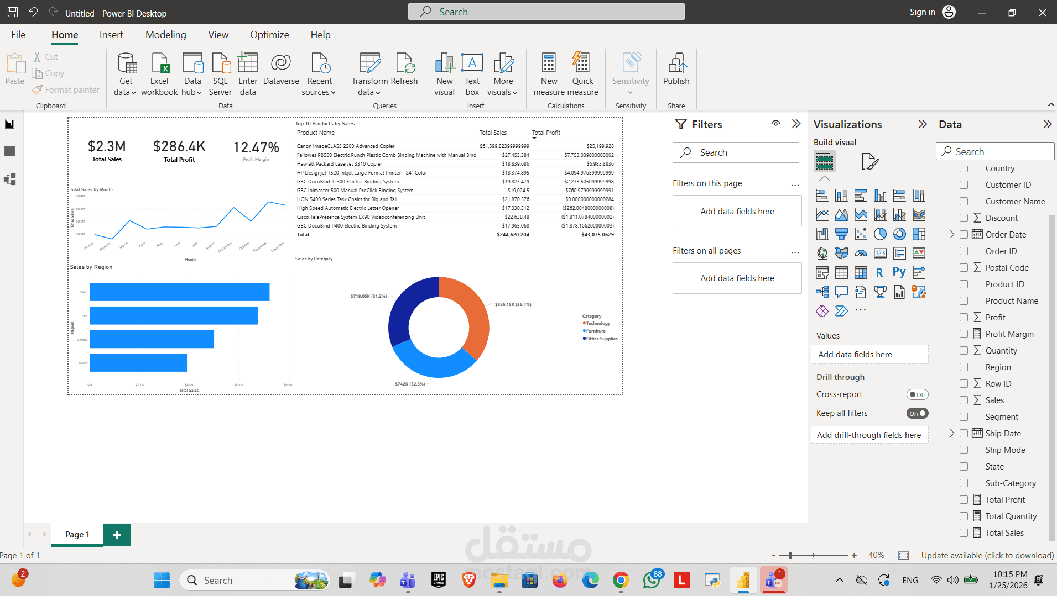Image resolution: width=1057 pixels, height=596 pixels.
Task: Collapse the Visualizations pane
Action: point(922,124)
